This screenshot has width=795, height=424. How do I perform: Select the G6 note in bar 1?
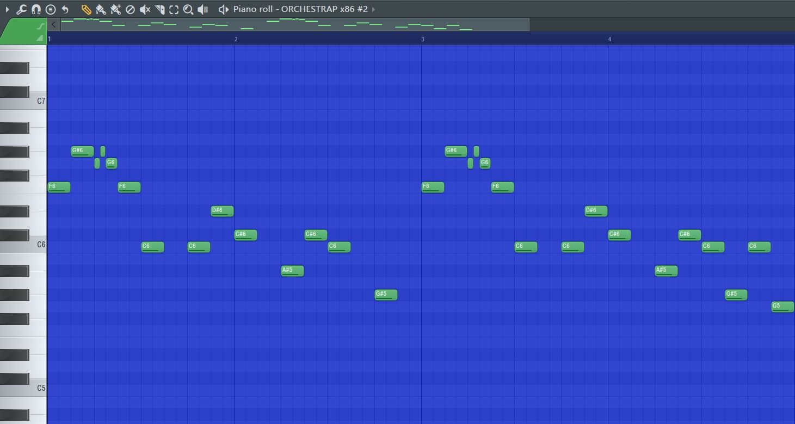pos(111,163)
